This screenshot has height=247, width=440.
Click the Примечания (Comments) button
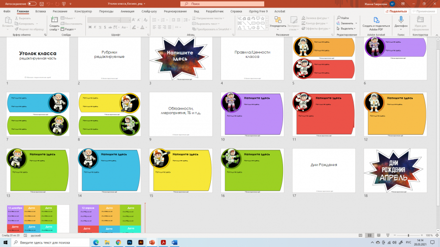point(425,11)
